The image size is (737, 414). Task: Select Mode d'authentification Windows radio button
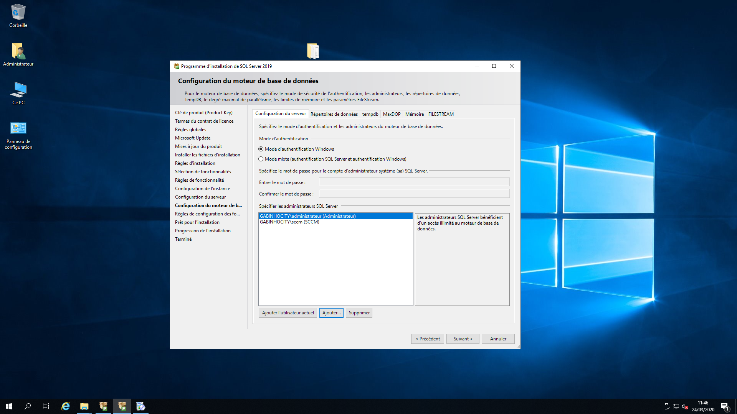click(x=261, y=149)
